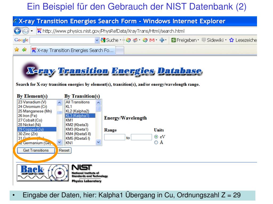Viewport: 273px width, 204px height.
Task: Select 27 Cobalt (Co) in element list
Action: click(37, 120)
